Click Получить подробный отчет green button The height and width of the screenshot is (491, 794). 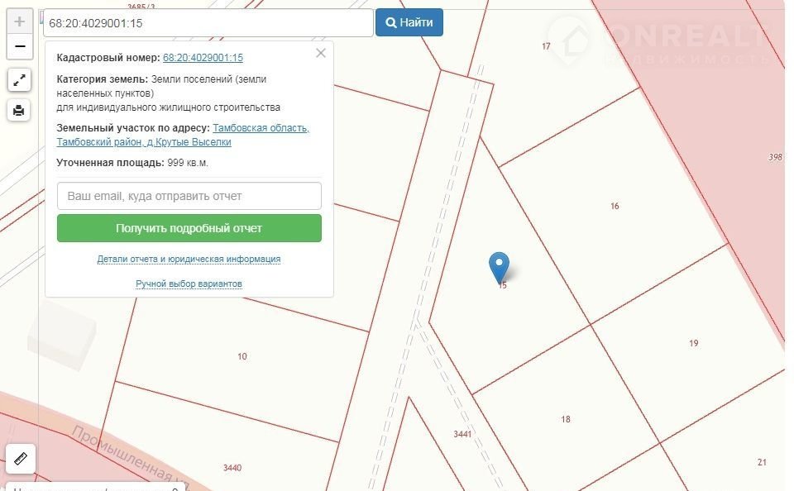[x=189, y=228]
